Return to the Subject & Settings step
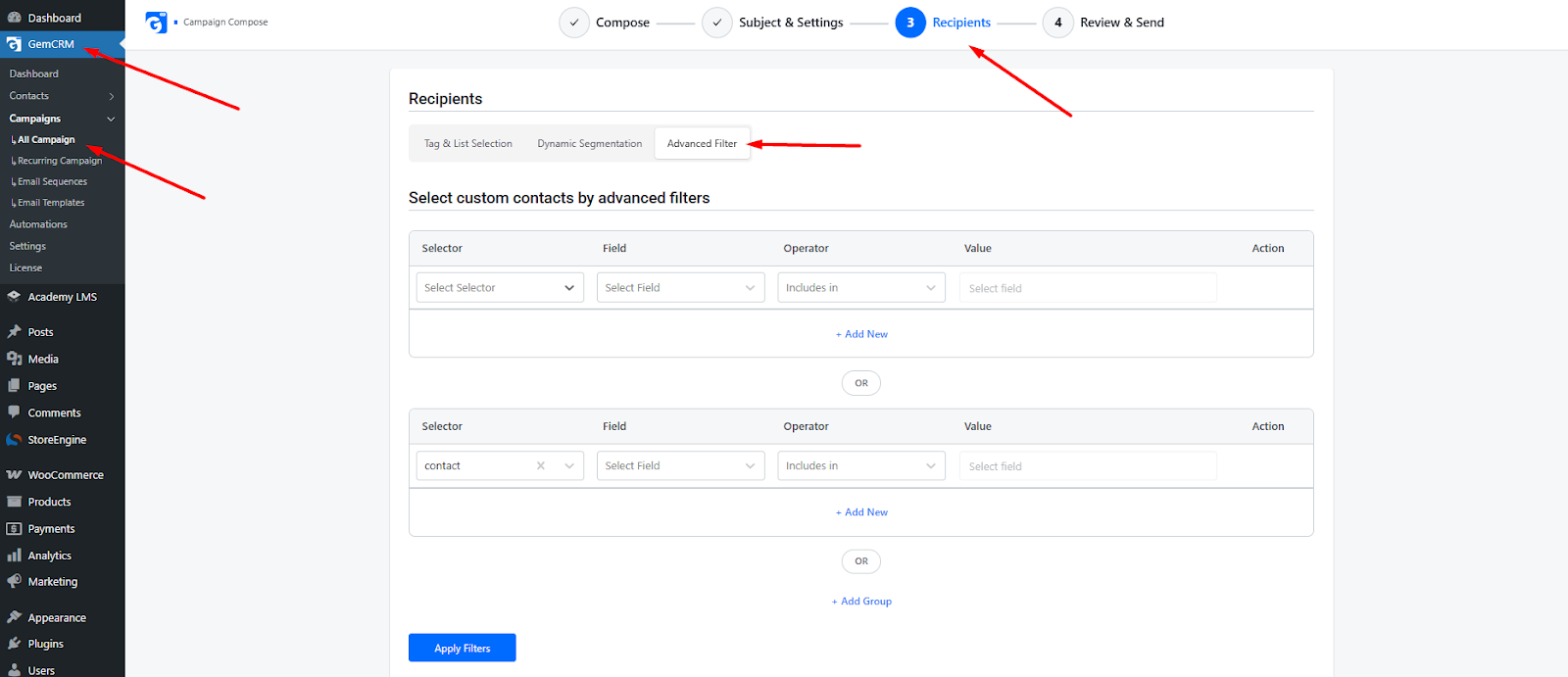The image size is (1568, 677). [772, 23]
